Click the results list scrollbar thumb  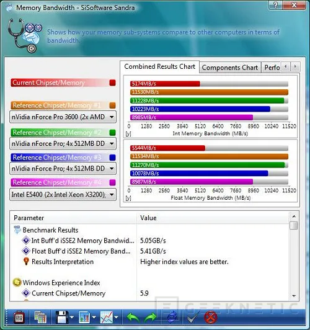pyautogui.click(x=294, y=225)
